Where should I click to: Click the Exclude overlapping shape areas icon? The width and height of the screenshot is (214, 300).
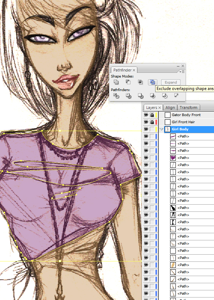pyautogui.click(x=153, y=82)
